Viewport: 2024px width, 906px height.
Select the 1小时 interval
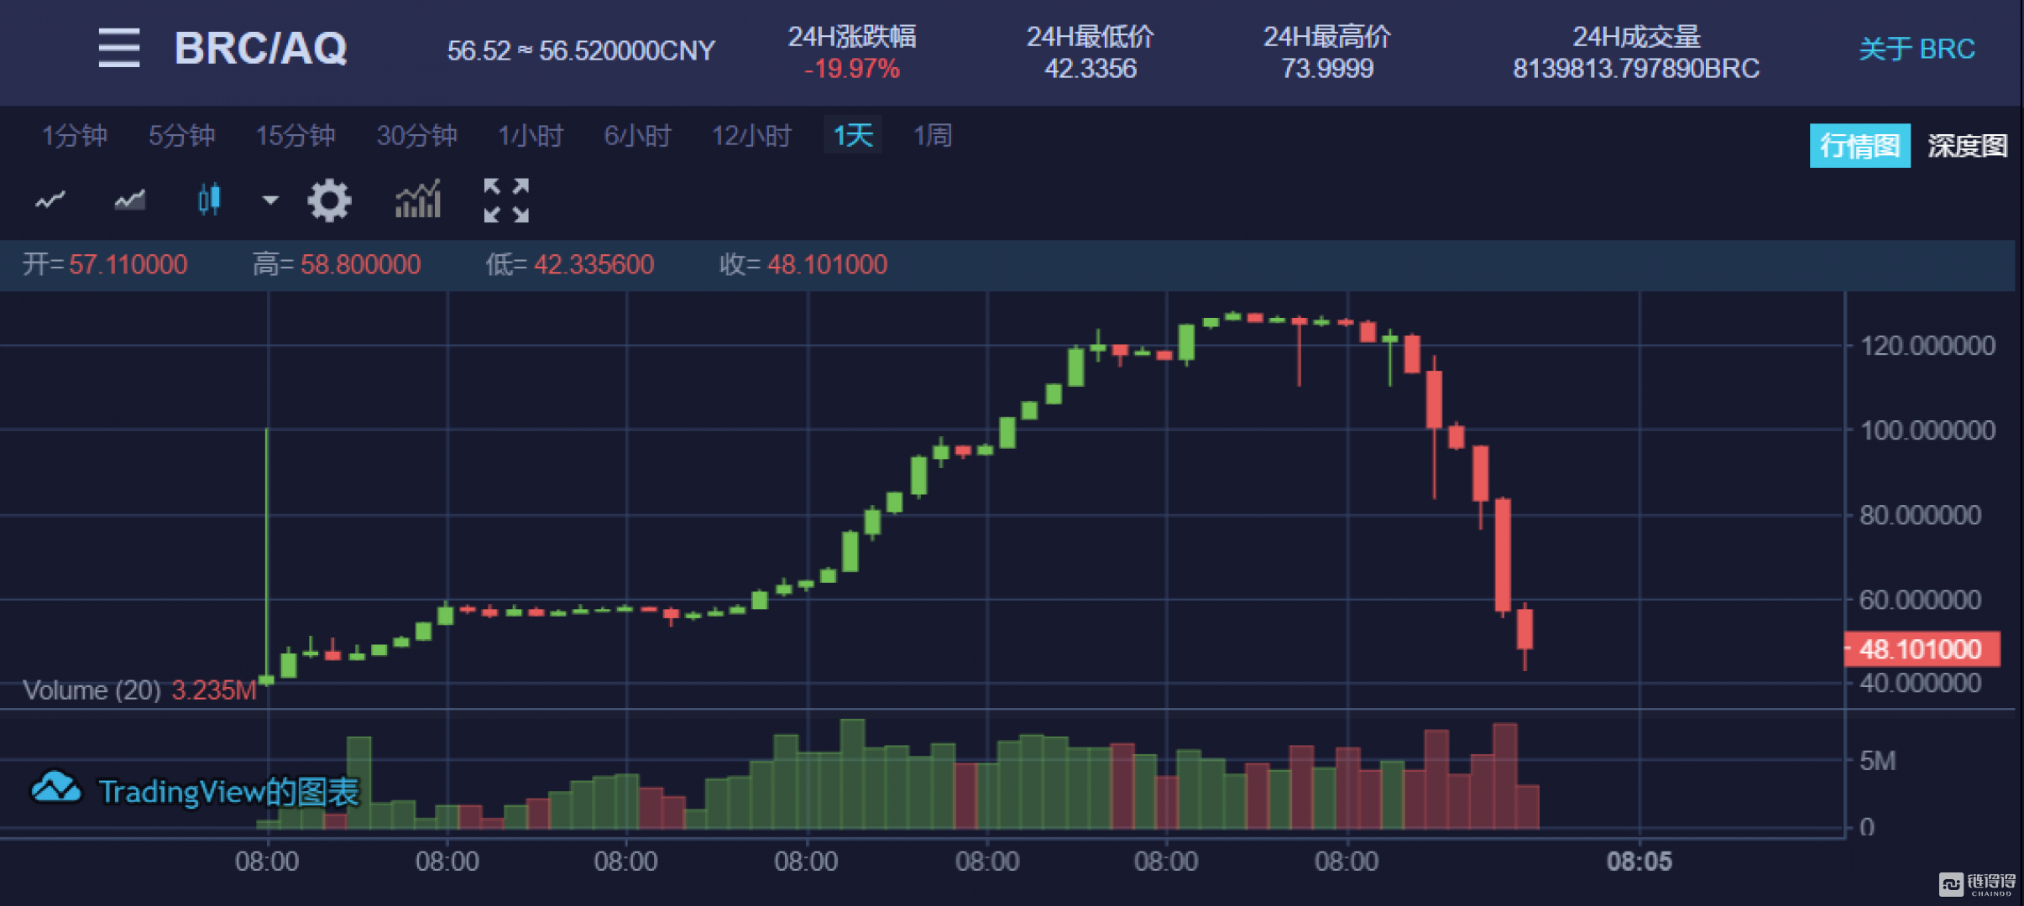[x=530, y=135]
